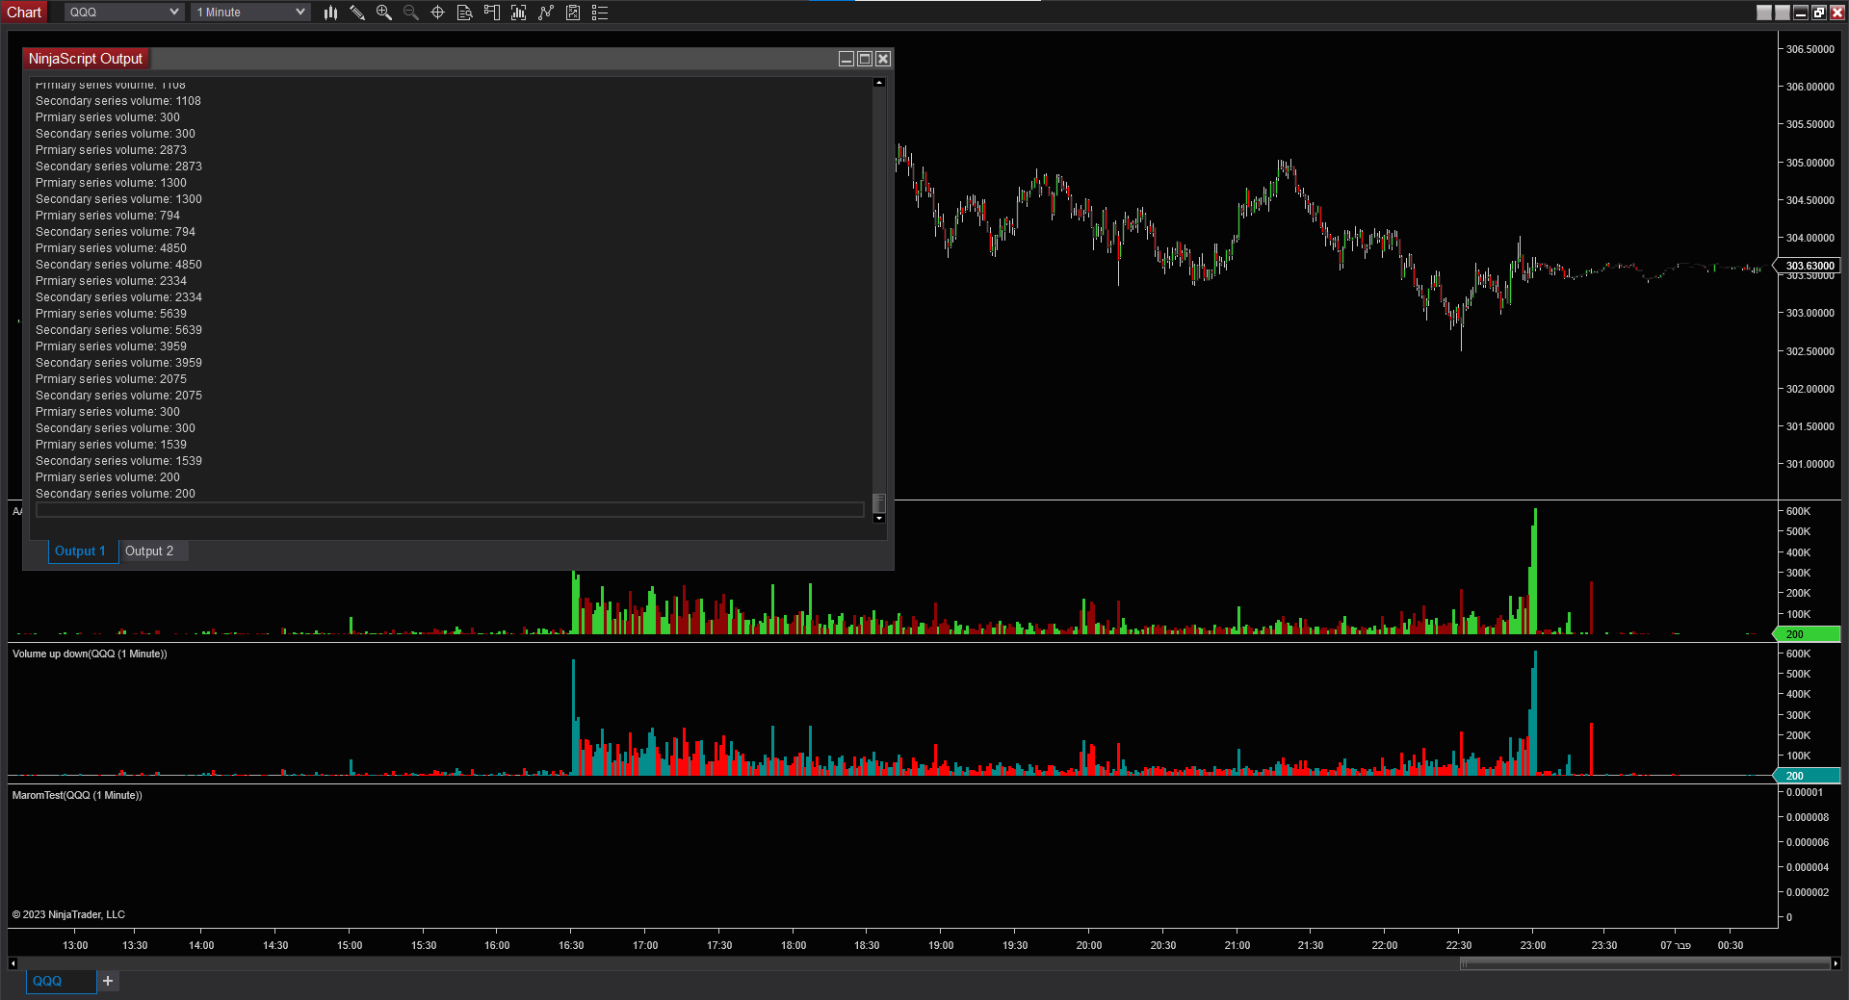Click output line 'Secondary series volume: 2334'
Screen dimensions: 1849x1000
pyautogui.click(x=119, y=297)
